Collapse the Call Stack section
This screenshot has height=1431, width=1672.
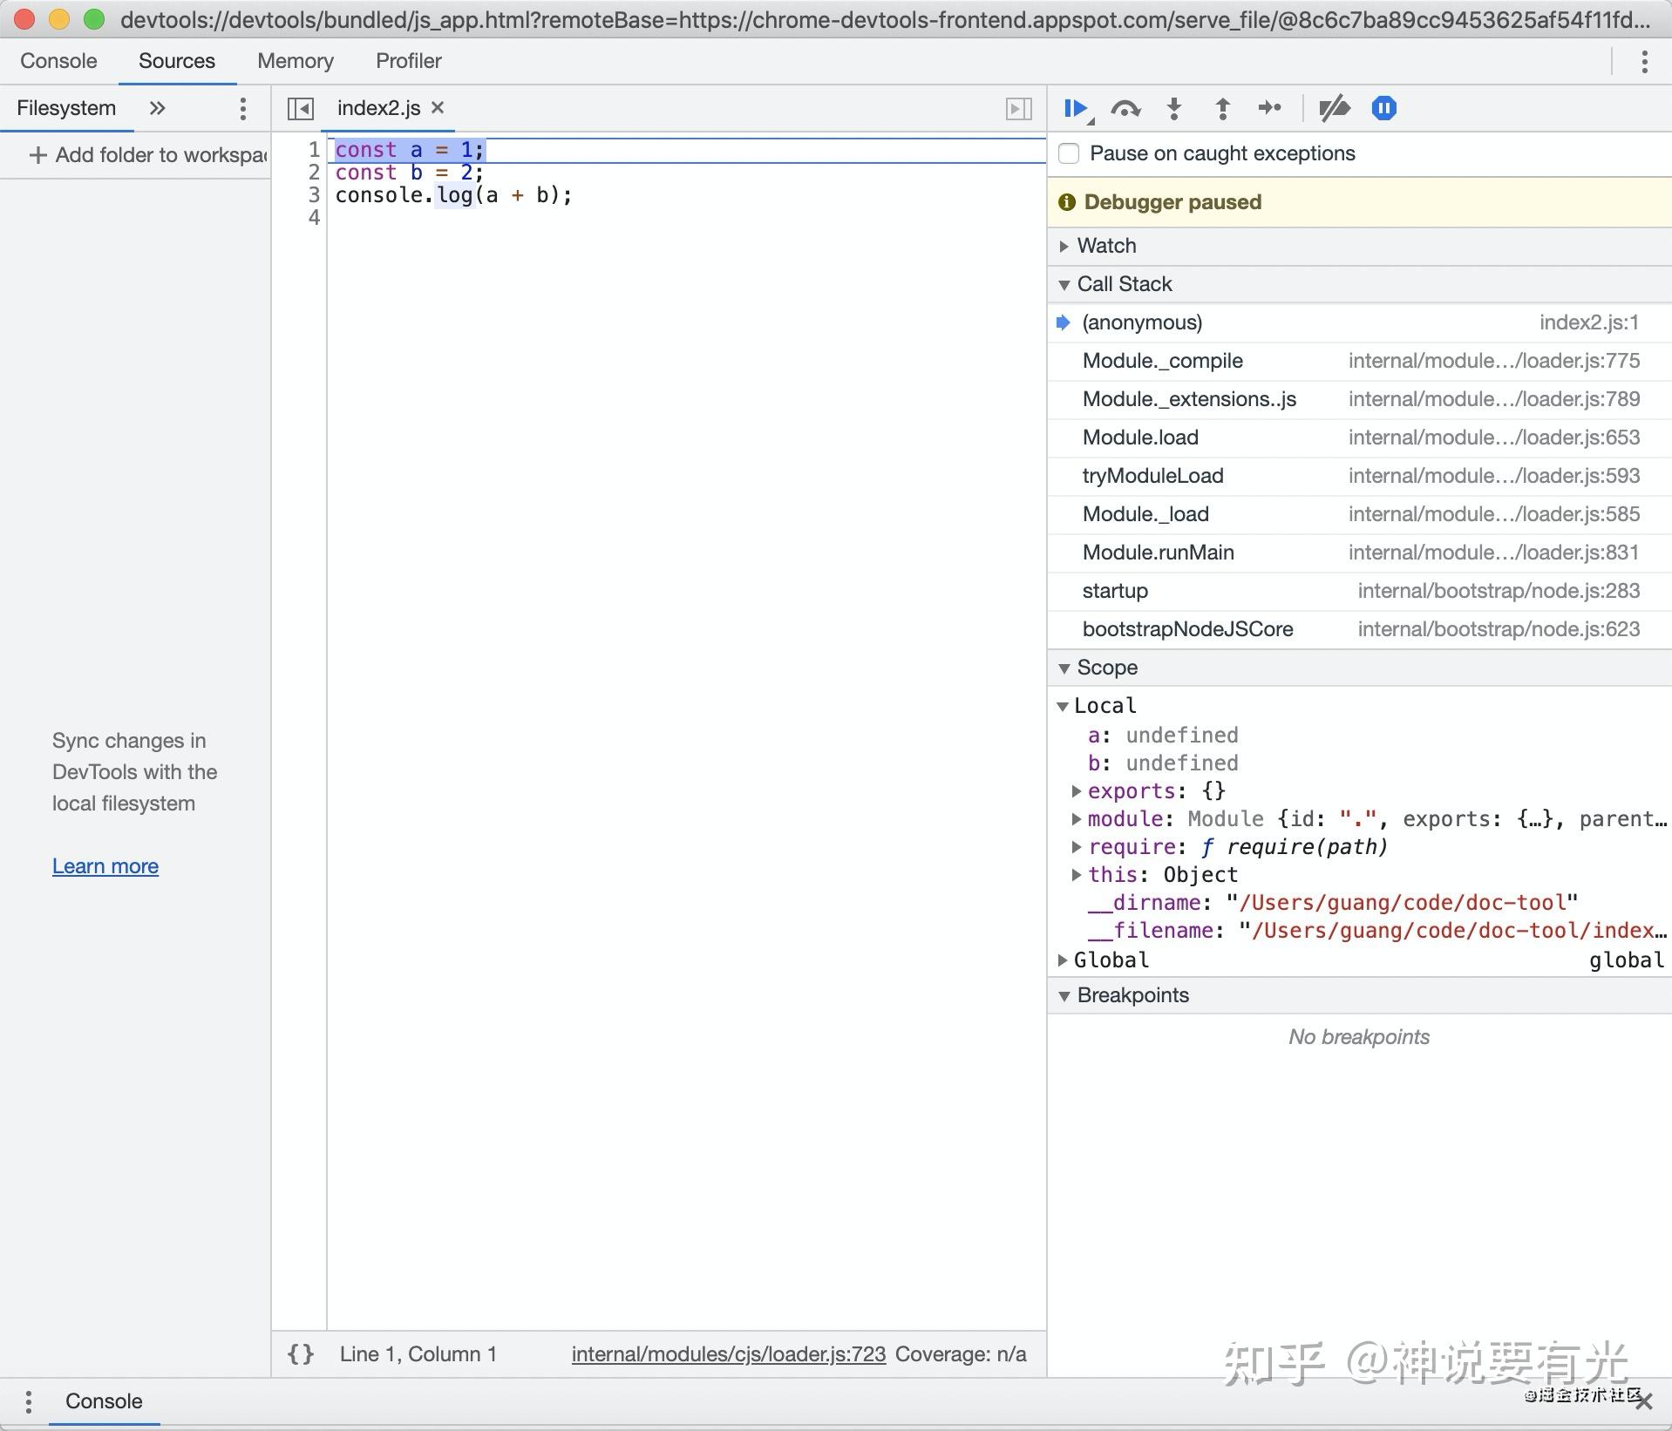1064,284
